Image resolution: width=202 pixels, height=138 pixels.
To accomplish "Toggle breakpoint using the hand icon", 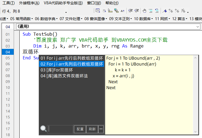I will point(144,11).
